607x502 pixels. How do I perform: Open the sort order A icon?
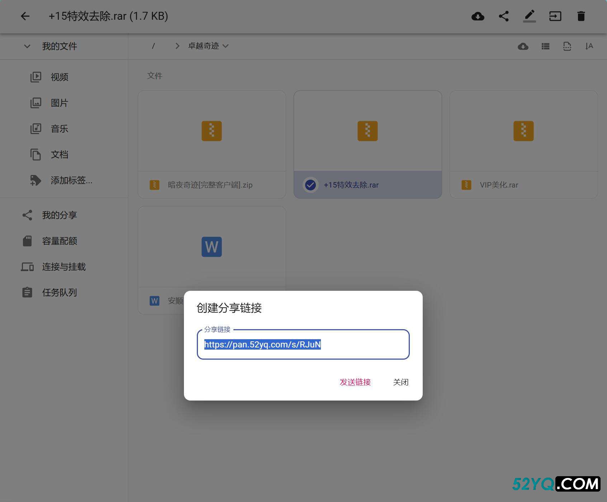click(x=589, y=46)
